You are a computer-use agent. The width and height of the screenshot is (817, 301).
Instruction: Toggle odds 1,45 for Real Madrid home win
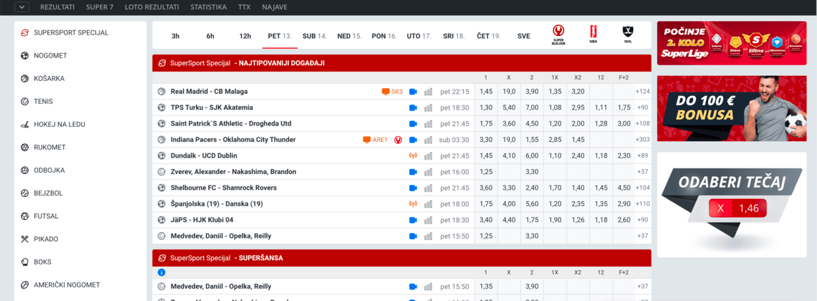pyautogui.click(x=486, y=92)
